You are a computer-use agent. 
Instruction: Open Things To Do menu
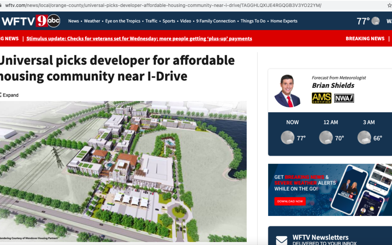tap(253, 21)
